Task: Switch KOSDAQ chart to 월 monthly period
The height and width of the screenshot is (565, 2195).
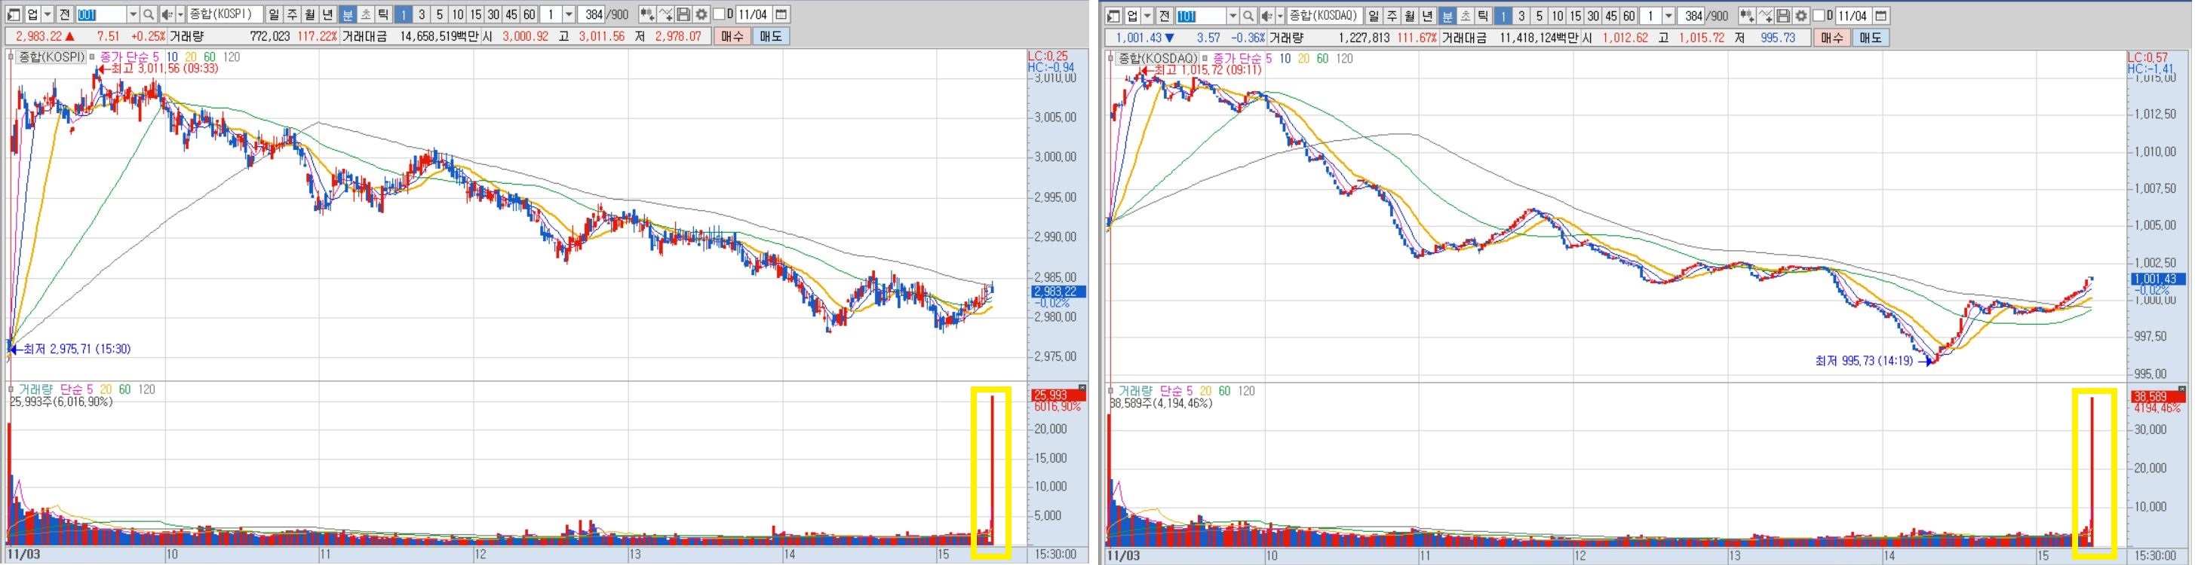Action: pyautogui.click(x=1409, y=15)
